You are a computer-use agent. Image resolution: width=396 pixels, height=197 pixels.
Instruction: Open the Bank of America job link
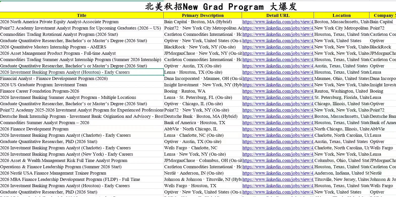coord(278,123)
